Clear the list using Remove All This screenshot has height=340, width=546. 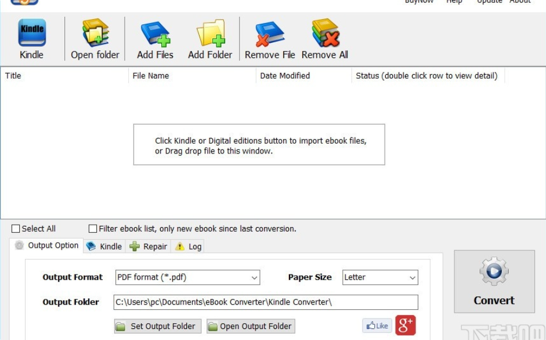click(325, 39)
